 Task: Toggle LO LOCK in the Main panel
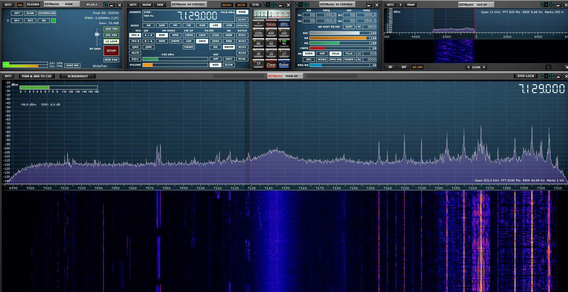111,41
